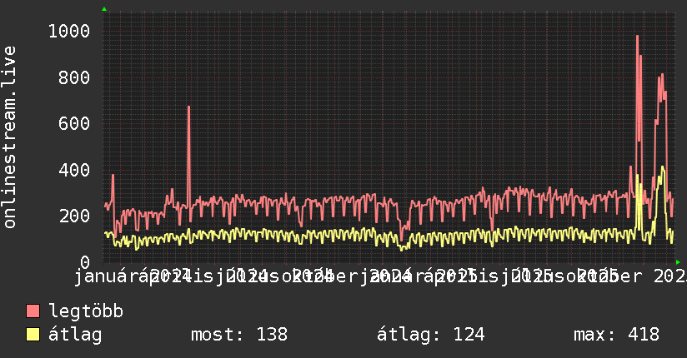The width and height of the screenshot is (687, 358).
Task: Click the 200 y-axis label
Action: pyautogui.click(x=74, y=216)
